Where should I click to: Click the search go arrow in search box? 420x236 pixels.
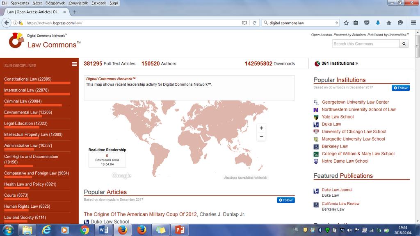point(336,23)
